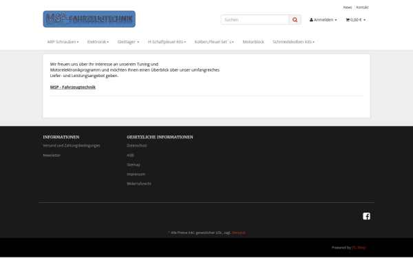Click the 'Wir freuen uns über' welcome text
Screen dimensions: 413x258
[x=135, y=69]
